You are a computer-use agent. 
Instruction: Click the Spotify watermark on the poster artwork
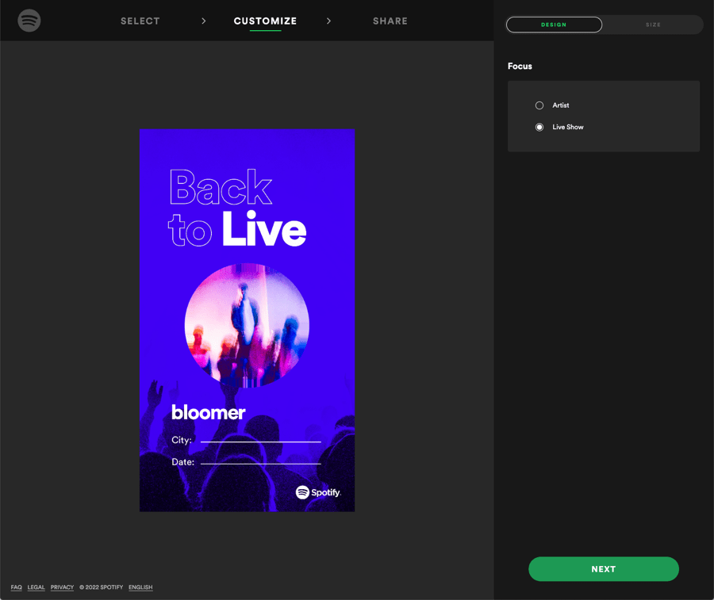coord(319,492)
